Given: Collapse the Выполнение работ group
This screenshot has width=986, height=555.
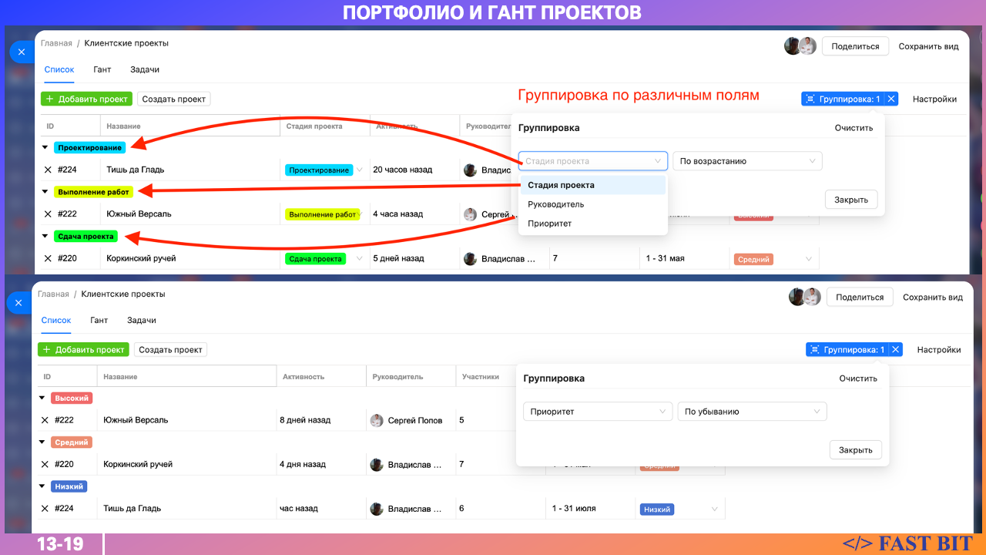Looking at the screenshot, I should click(45, 192).
